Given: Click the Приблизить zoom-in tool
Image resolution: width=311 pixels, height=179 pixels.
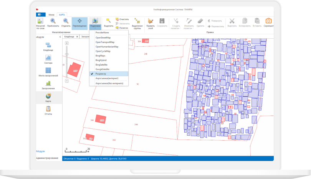Looking at the screenshot, I should (53, 22).
